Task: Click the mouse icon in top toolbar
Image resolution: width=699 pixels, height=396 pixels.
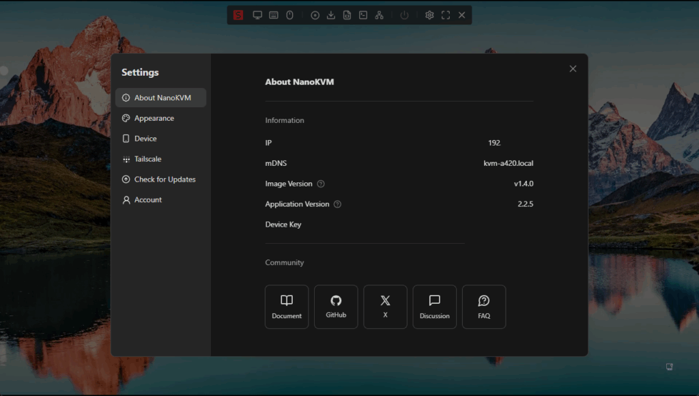Action: (289, 15)
